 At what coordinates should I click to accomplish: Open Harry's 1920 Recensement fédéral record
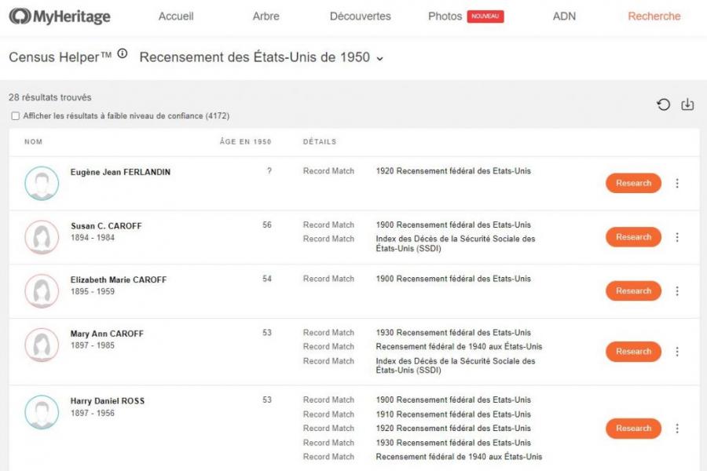click(453, 428)
